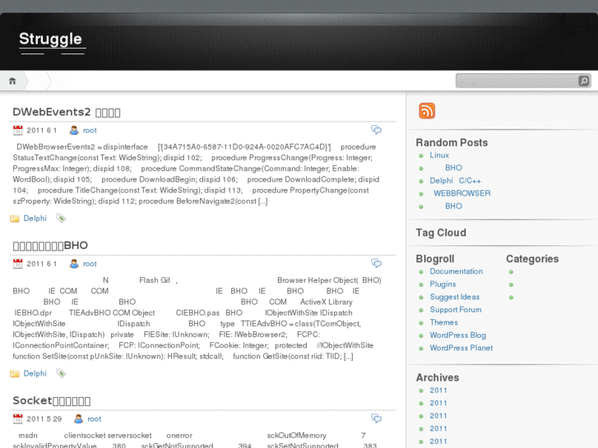Open comments bubble for DWebEvents2 post
Viewport: 598px width, 448px height.
(x=376, y=130)
